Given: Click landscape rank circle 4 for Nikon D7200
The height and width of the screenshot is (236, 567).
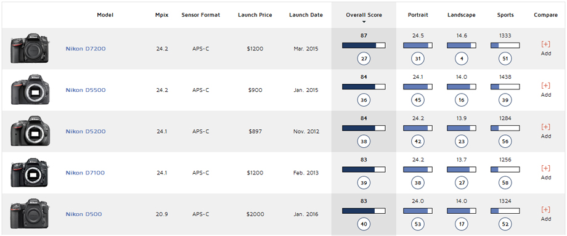Looking at the screenshot, I should coord(462,59).
